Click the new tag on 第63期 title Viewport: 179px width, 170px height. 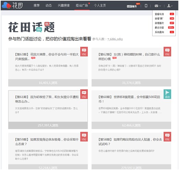[33, 58]
